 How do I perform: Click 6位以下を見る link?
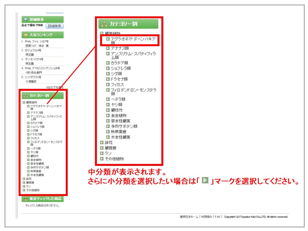(55, 87)
